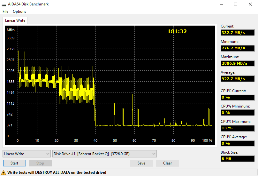The width and height of the screenshot is (258, 176).
Task: Click the Current 332.7 MB/s value
Action: pos(238,33)
